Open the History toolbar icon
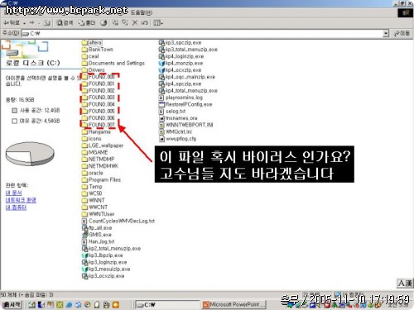Image resolution: width=414 pixels, height=310 pixels. [103, 23]
